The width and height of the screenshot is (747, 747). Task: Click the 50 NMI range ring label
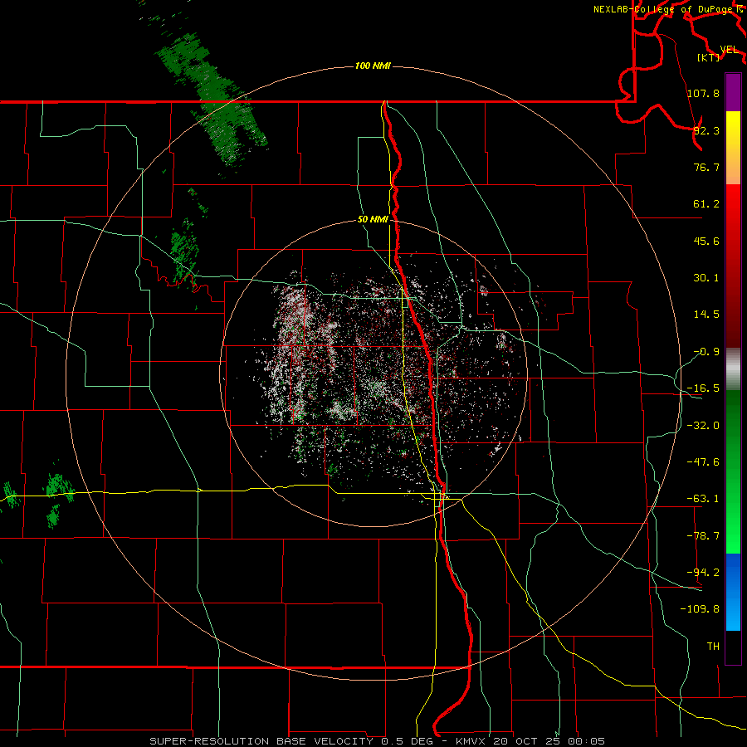click(x=373, y=219)
